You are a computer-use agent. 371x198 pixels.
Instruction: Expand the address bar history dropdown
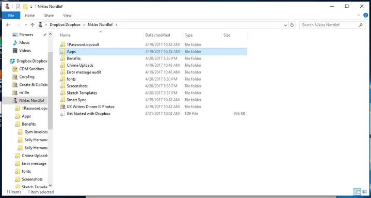tap(285, 25)
